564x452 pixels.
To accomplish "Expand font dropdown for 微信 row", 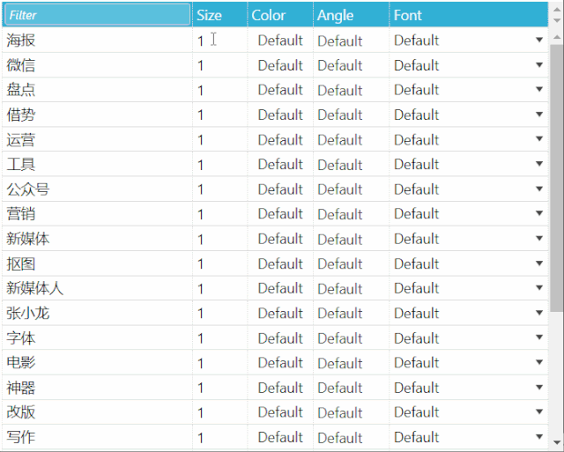I will point(538,64).
